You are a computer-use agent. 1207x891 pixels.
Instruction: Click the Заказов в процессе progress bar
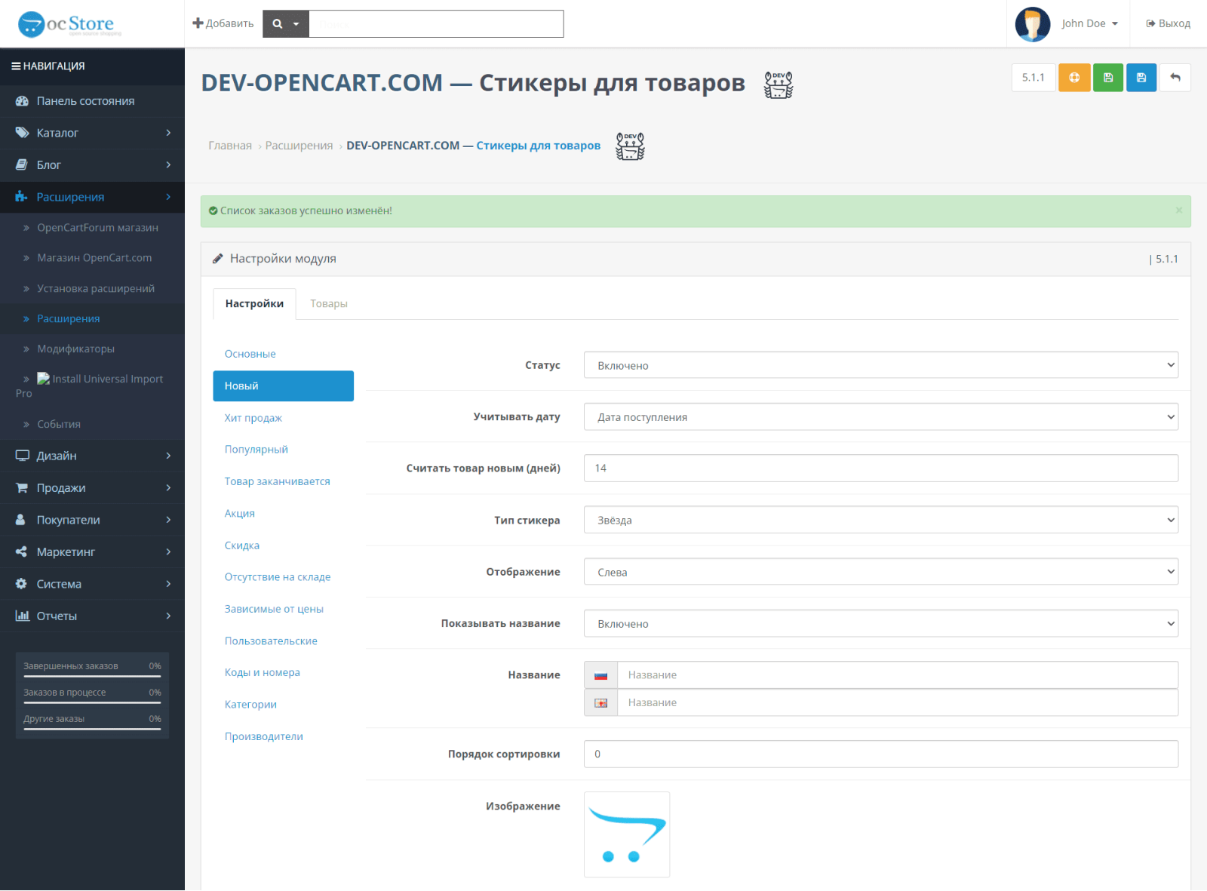pyautogui.click(x=92, y=703)
